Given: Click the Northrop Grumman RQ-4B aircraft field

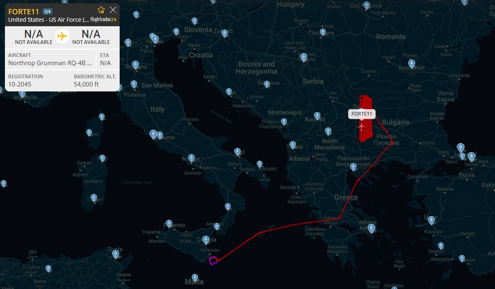Looking at the screenshot, I should pyautogui.click(x=51, y=59).
